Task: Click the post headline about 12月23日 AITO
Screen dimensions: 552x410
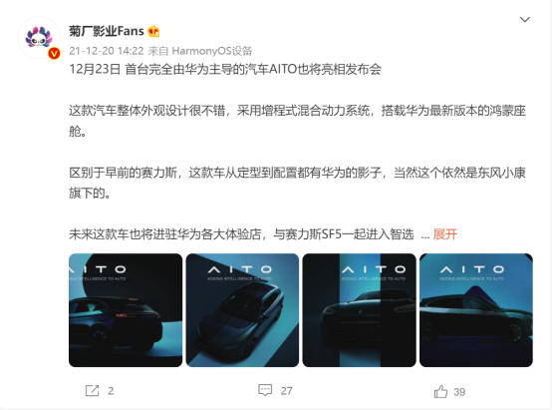Action: [225, 69]
